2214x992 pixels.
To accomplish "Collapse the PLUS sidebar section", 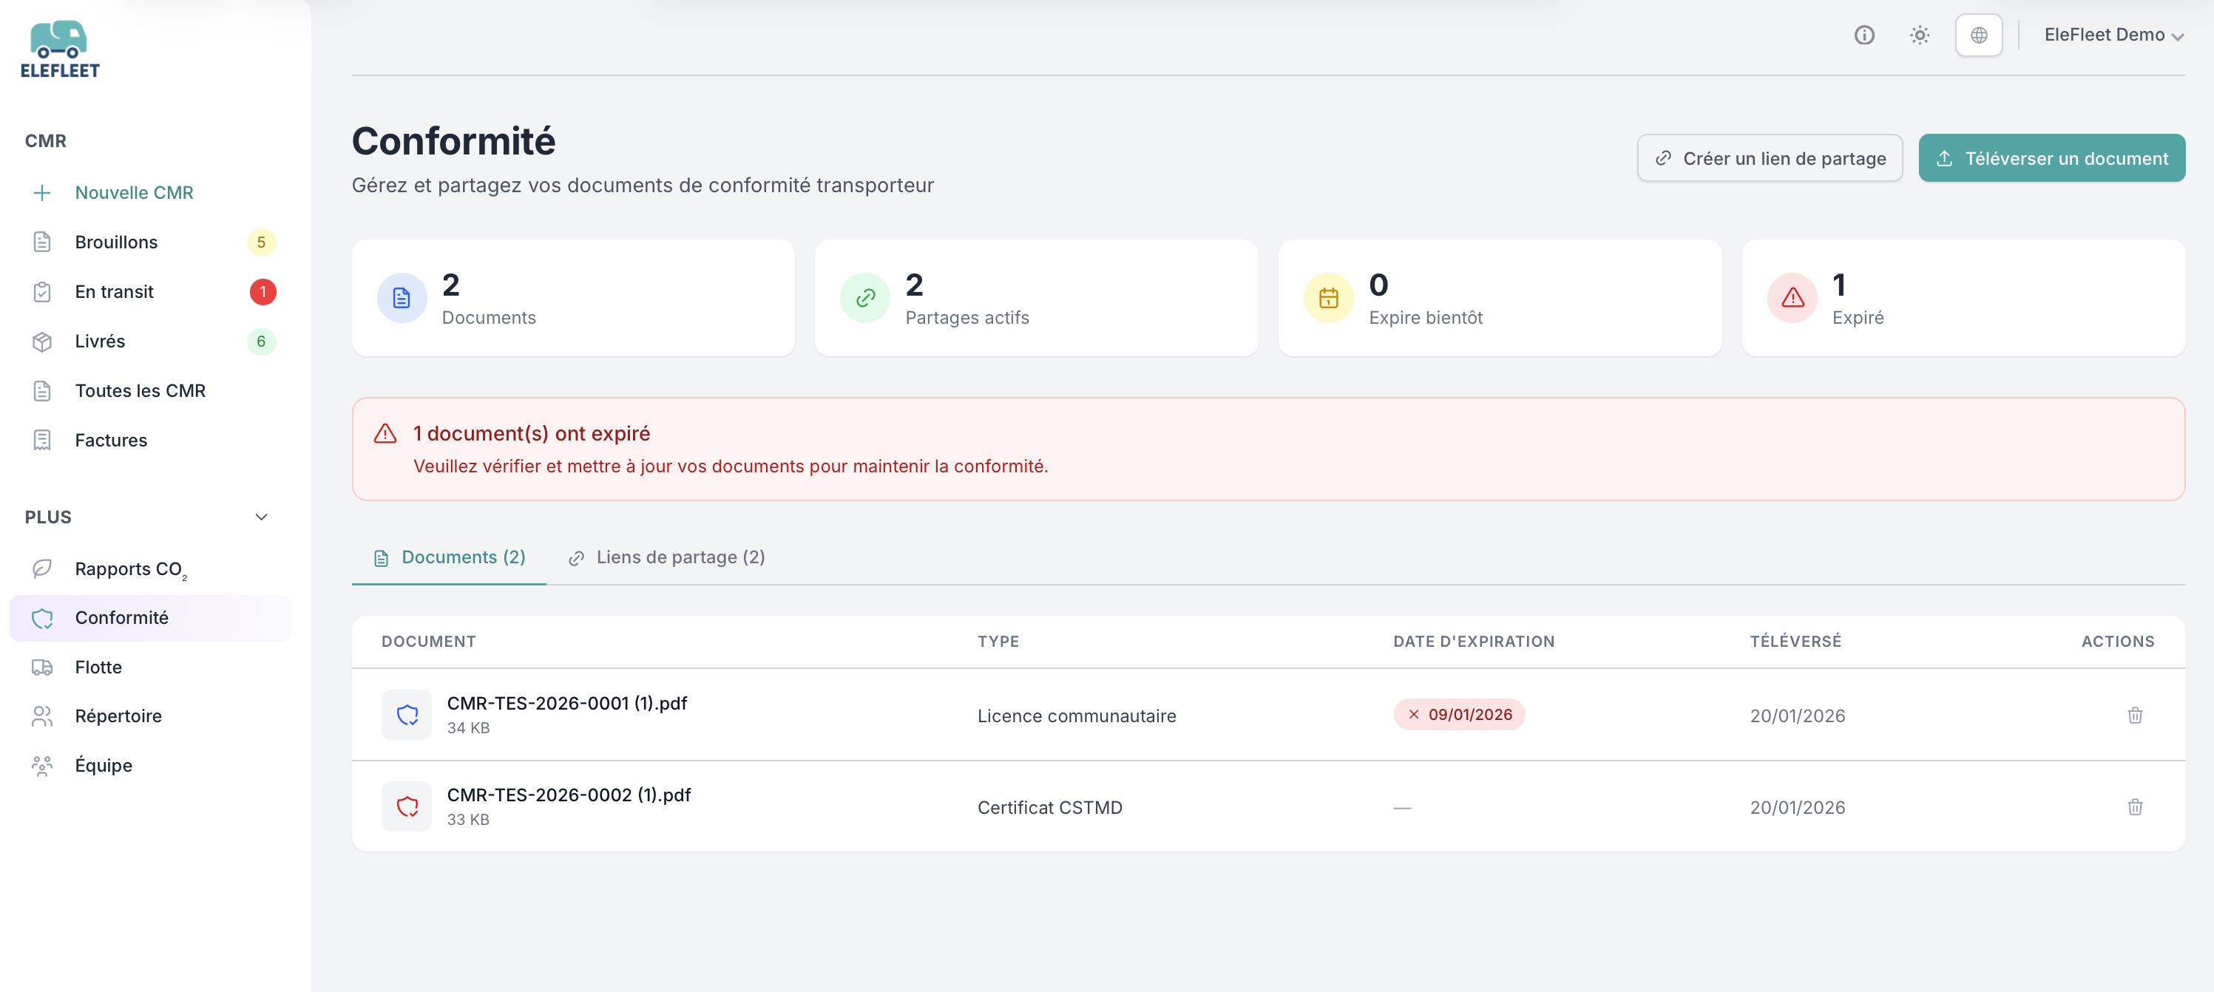I will (261, 517).
